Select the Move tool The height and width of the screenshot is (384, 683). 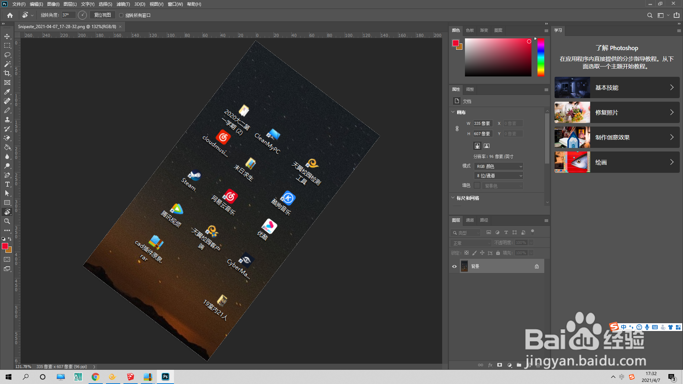coord(7,36)
